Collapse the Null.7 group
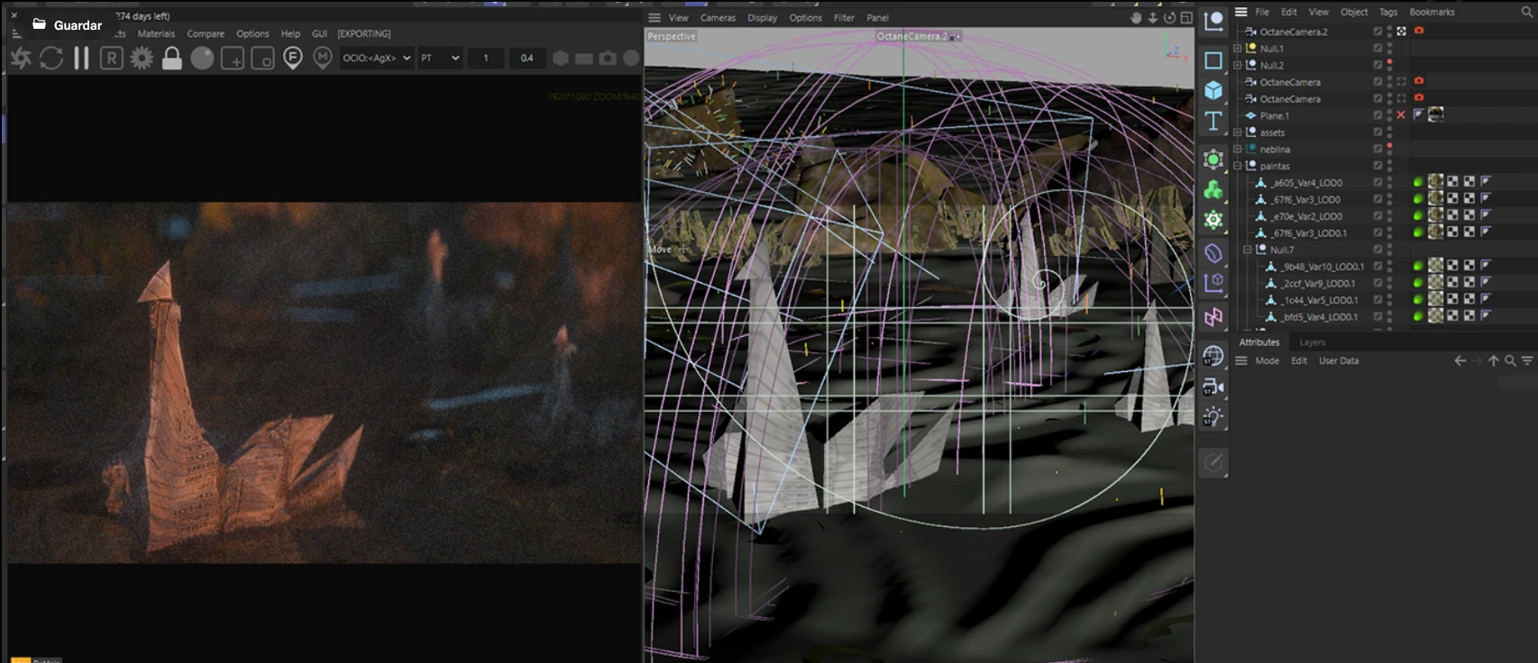The image size is (1538, 663). pos(1248,250)
